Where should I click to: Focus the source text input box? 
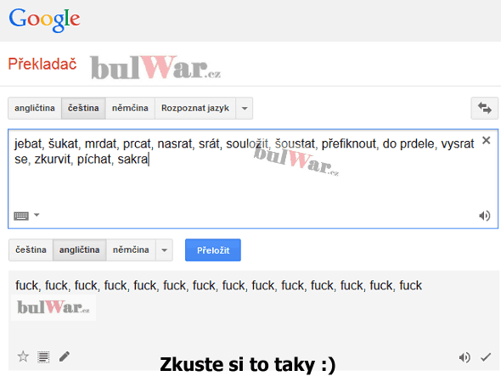(x=253, y=179)
